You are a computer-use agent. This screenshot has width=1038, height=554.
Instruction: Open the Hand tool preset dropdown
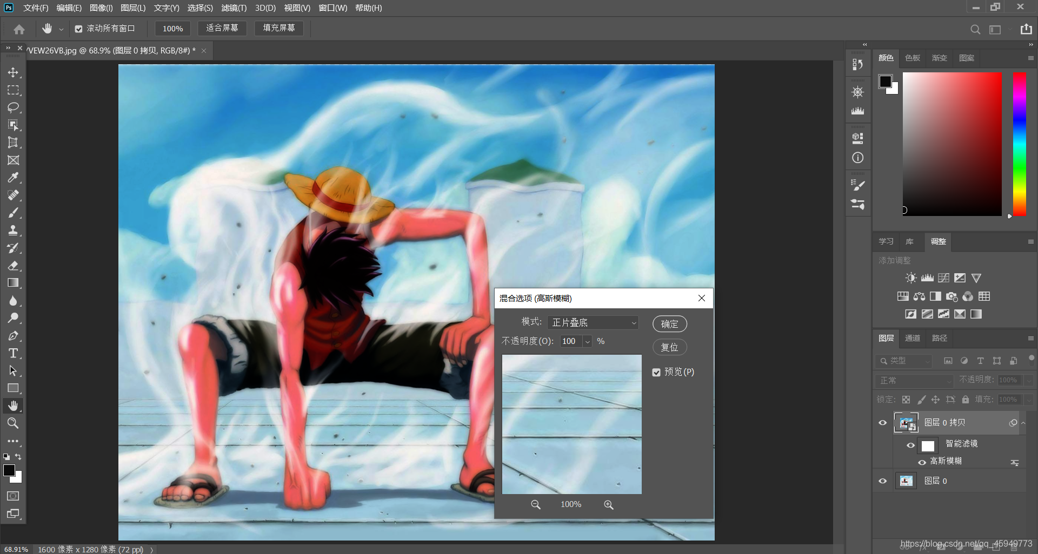pyautogui.click(x=61, y=30)
